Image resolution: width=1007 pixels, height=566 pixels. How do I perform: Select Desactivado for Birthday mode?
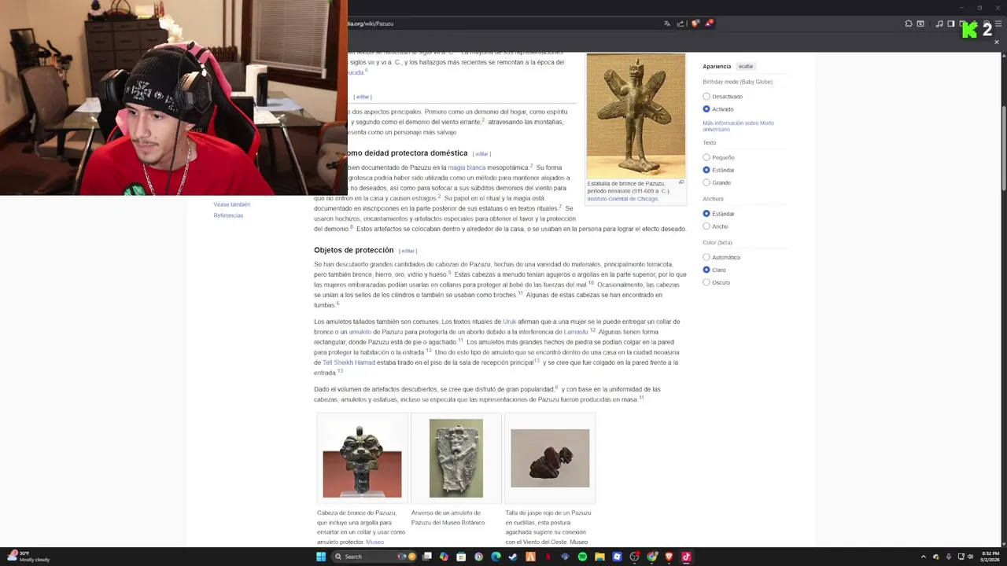coord(706,97)
